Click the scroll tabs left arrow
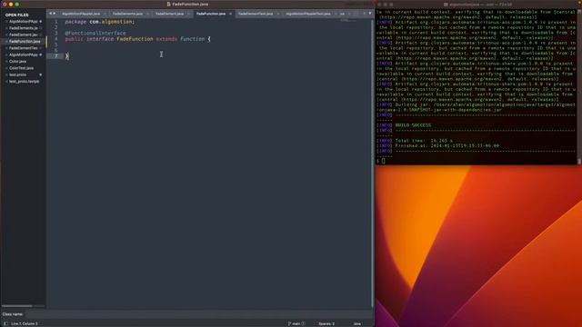The image size is (582, 327). [51, 14]
